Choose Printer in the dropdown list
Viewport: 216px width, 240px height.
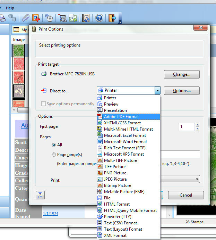[129, 98]
